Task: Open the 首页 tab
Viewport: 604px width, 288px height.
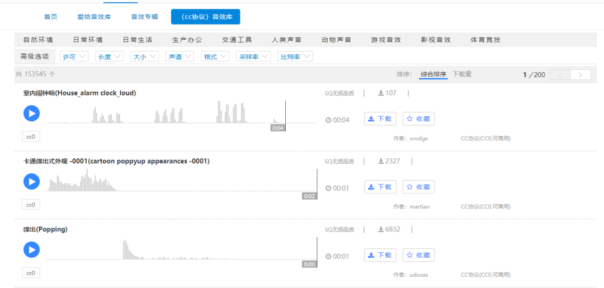Action: tap(51, 17)
